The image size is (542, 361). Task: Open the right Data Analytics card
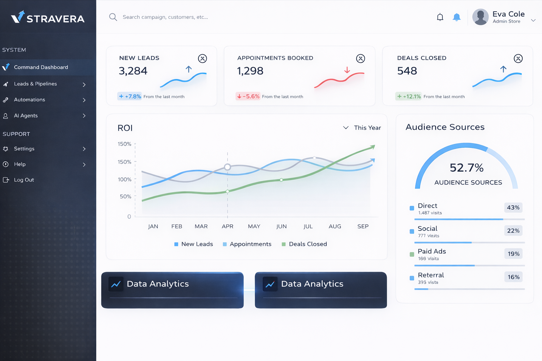[x=321, y=290]
